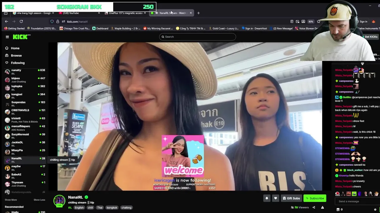Viewport: 380px width, 213px height.
Task: Reset the 90% zoom level indicator
Action: (311, 21)
